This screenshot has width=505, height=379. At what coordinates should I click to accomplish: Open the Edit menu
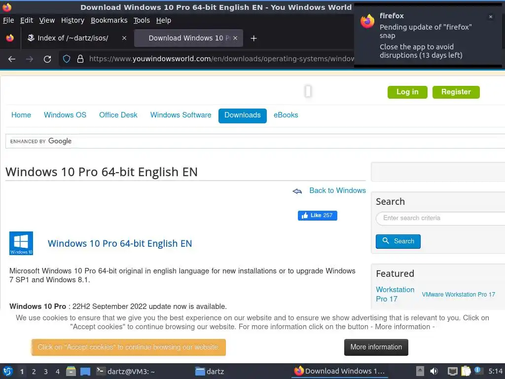[27, 20]
